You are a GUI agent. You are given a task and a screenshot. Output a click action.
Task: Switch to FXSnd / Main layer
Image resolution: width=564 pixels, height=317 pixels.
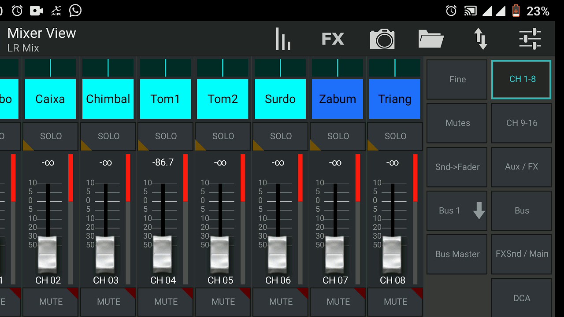tap(522, 254)
